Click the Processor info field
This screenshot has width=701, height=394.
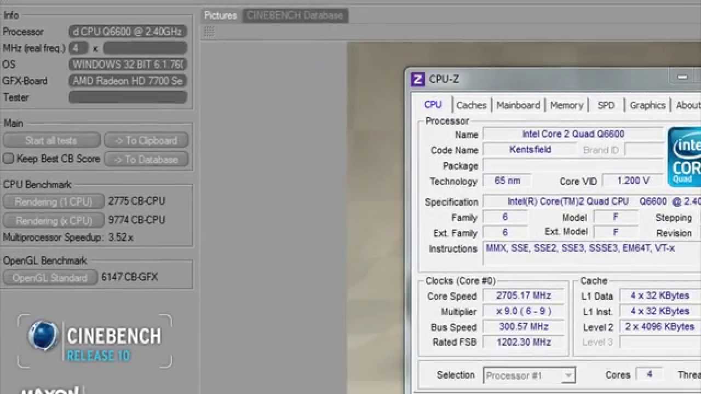128,32
